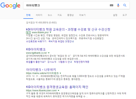Open the on-screen keyboard icon

pyautogui.click(x=112, y=5)
